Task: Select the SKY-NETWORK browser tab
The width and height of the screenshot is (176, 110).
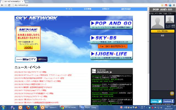Action: (13, 2)
